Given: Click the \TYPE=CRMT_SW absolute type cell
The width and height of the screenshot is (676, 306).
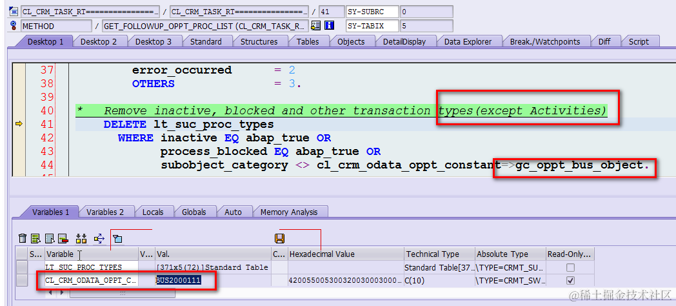Looking at the screenshot, I should pos(510,281).
